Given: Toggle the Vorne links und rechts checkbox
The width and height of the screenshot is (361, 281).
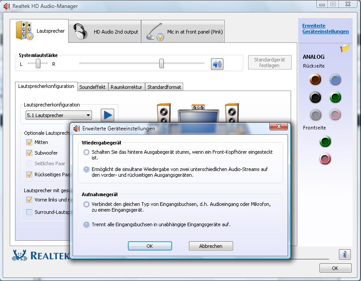Looking at the screenshot, I should coord(29,200).
